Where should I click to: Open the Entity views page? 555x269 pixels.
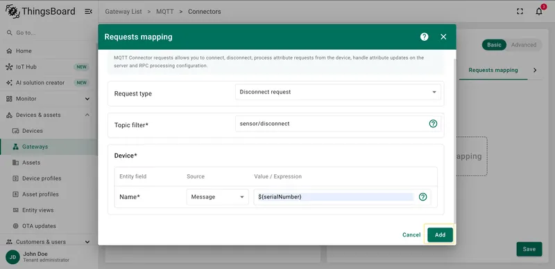[49, 210]
